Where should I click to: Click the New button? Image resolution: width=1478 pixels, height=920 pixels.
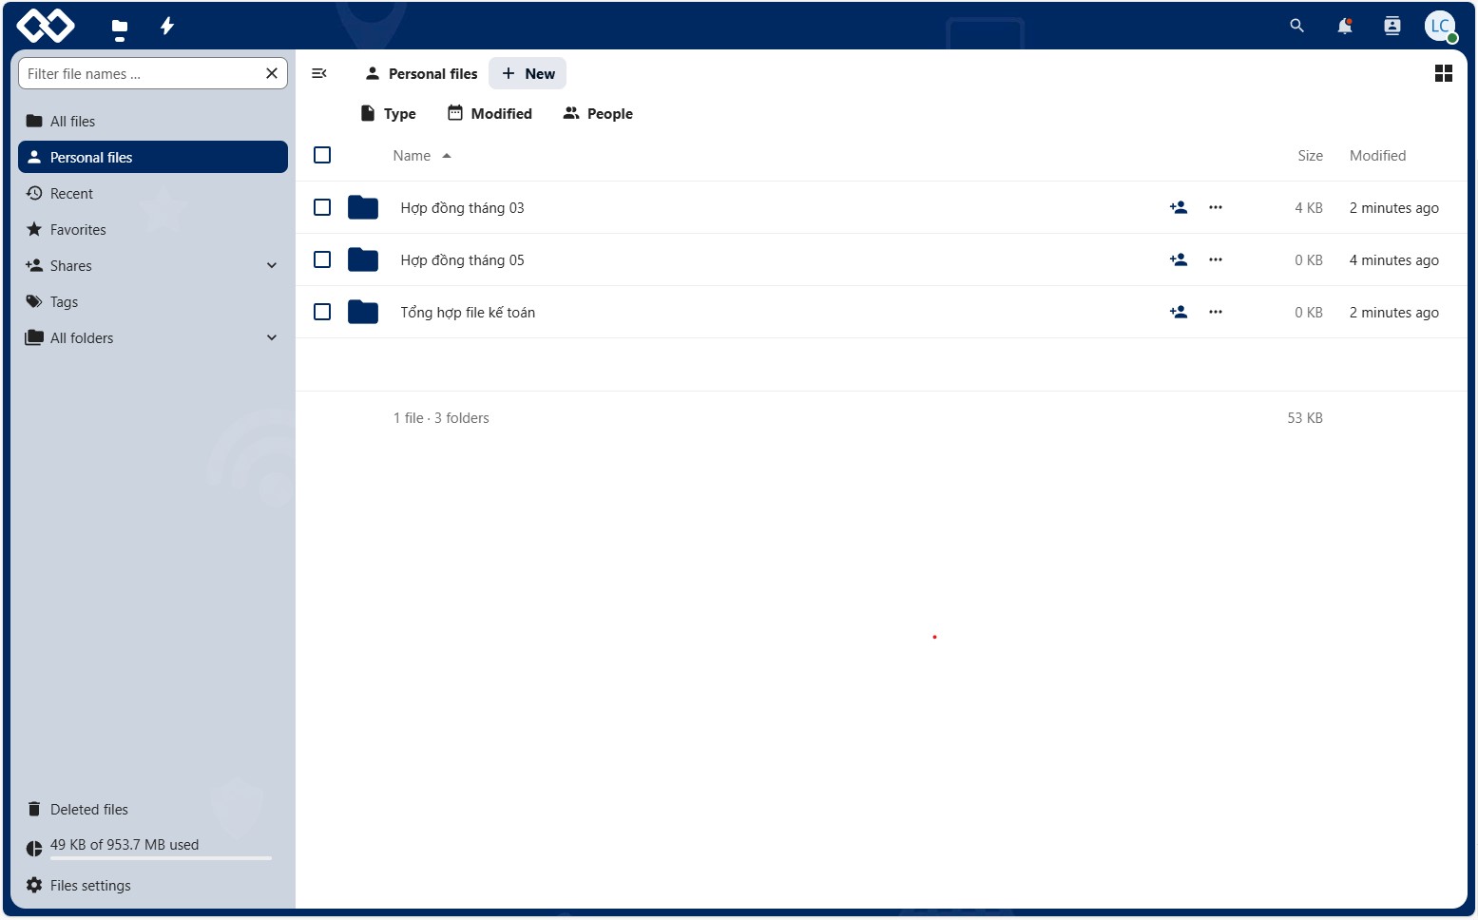(x=528, y=73)
